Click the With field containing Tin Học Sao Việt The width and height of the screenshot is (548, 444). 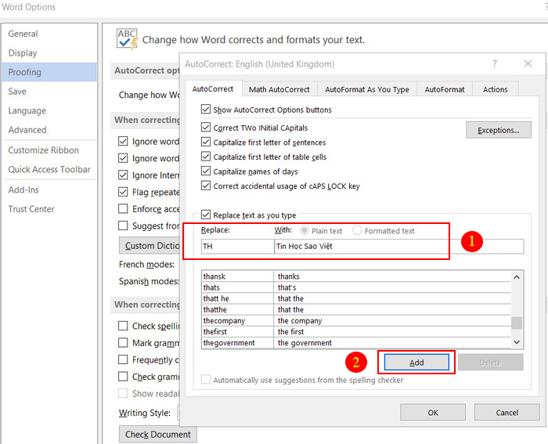(399, 246)
